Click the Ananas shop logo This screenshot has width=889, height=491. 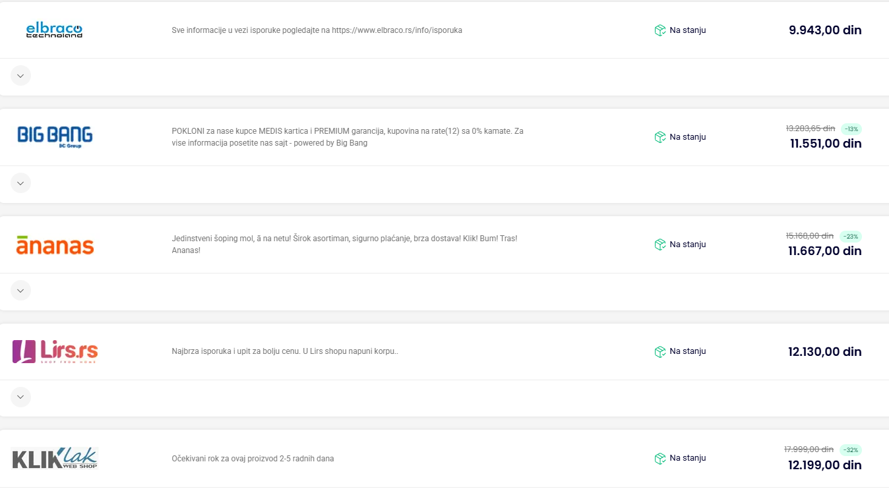click(x=55, y=245)
